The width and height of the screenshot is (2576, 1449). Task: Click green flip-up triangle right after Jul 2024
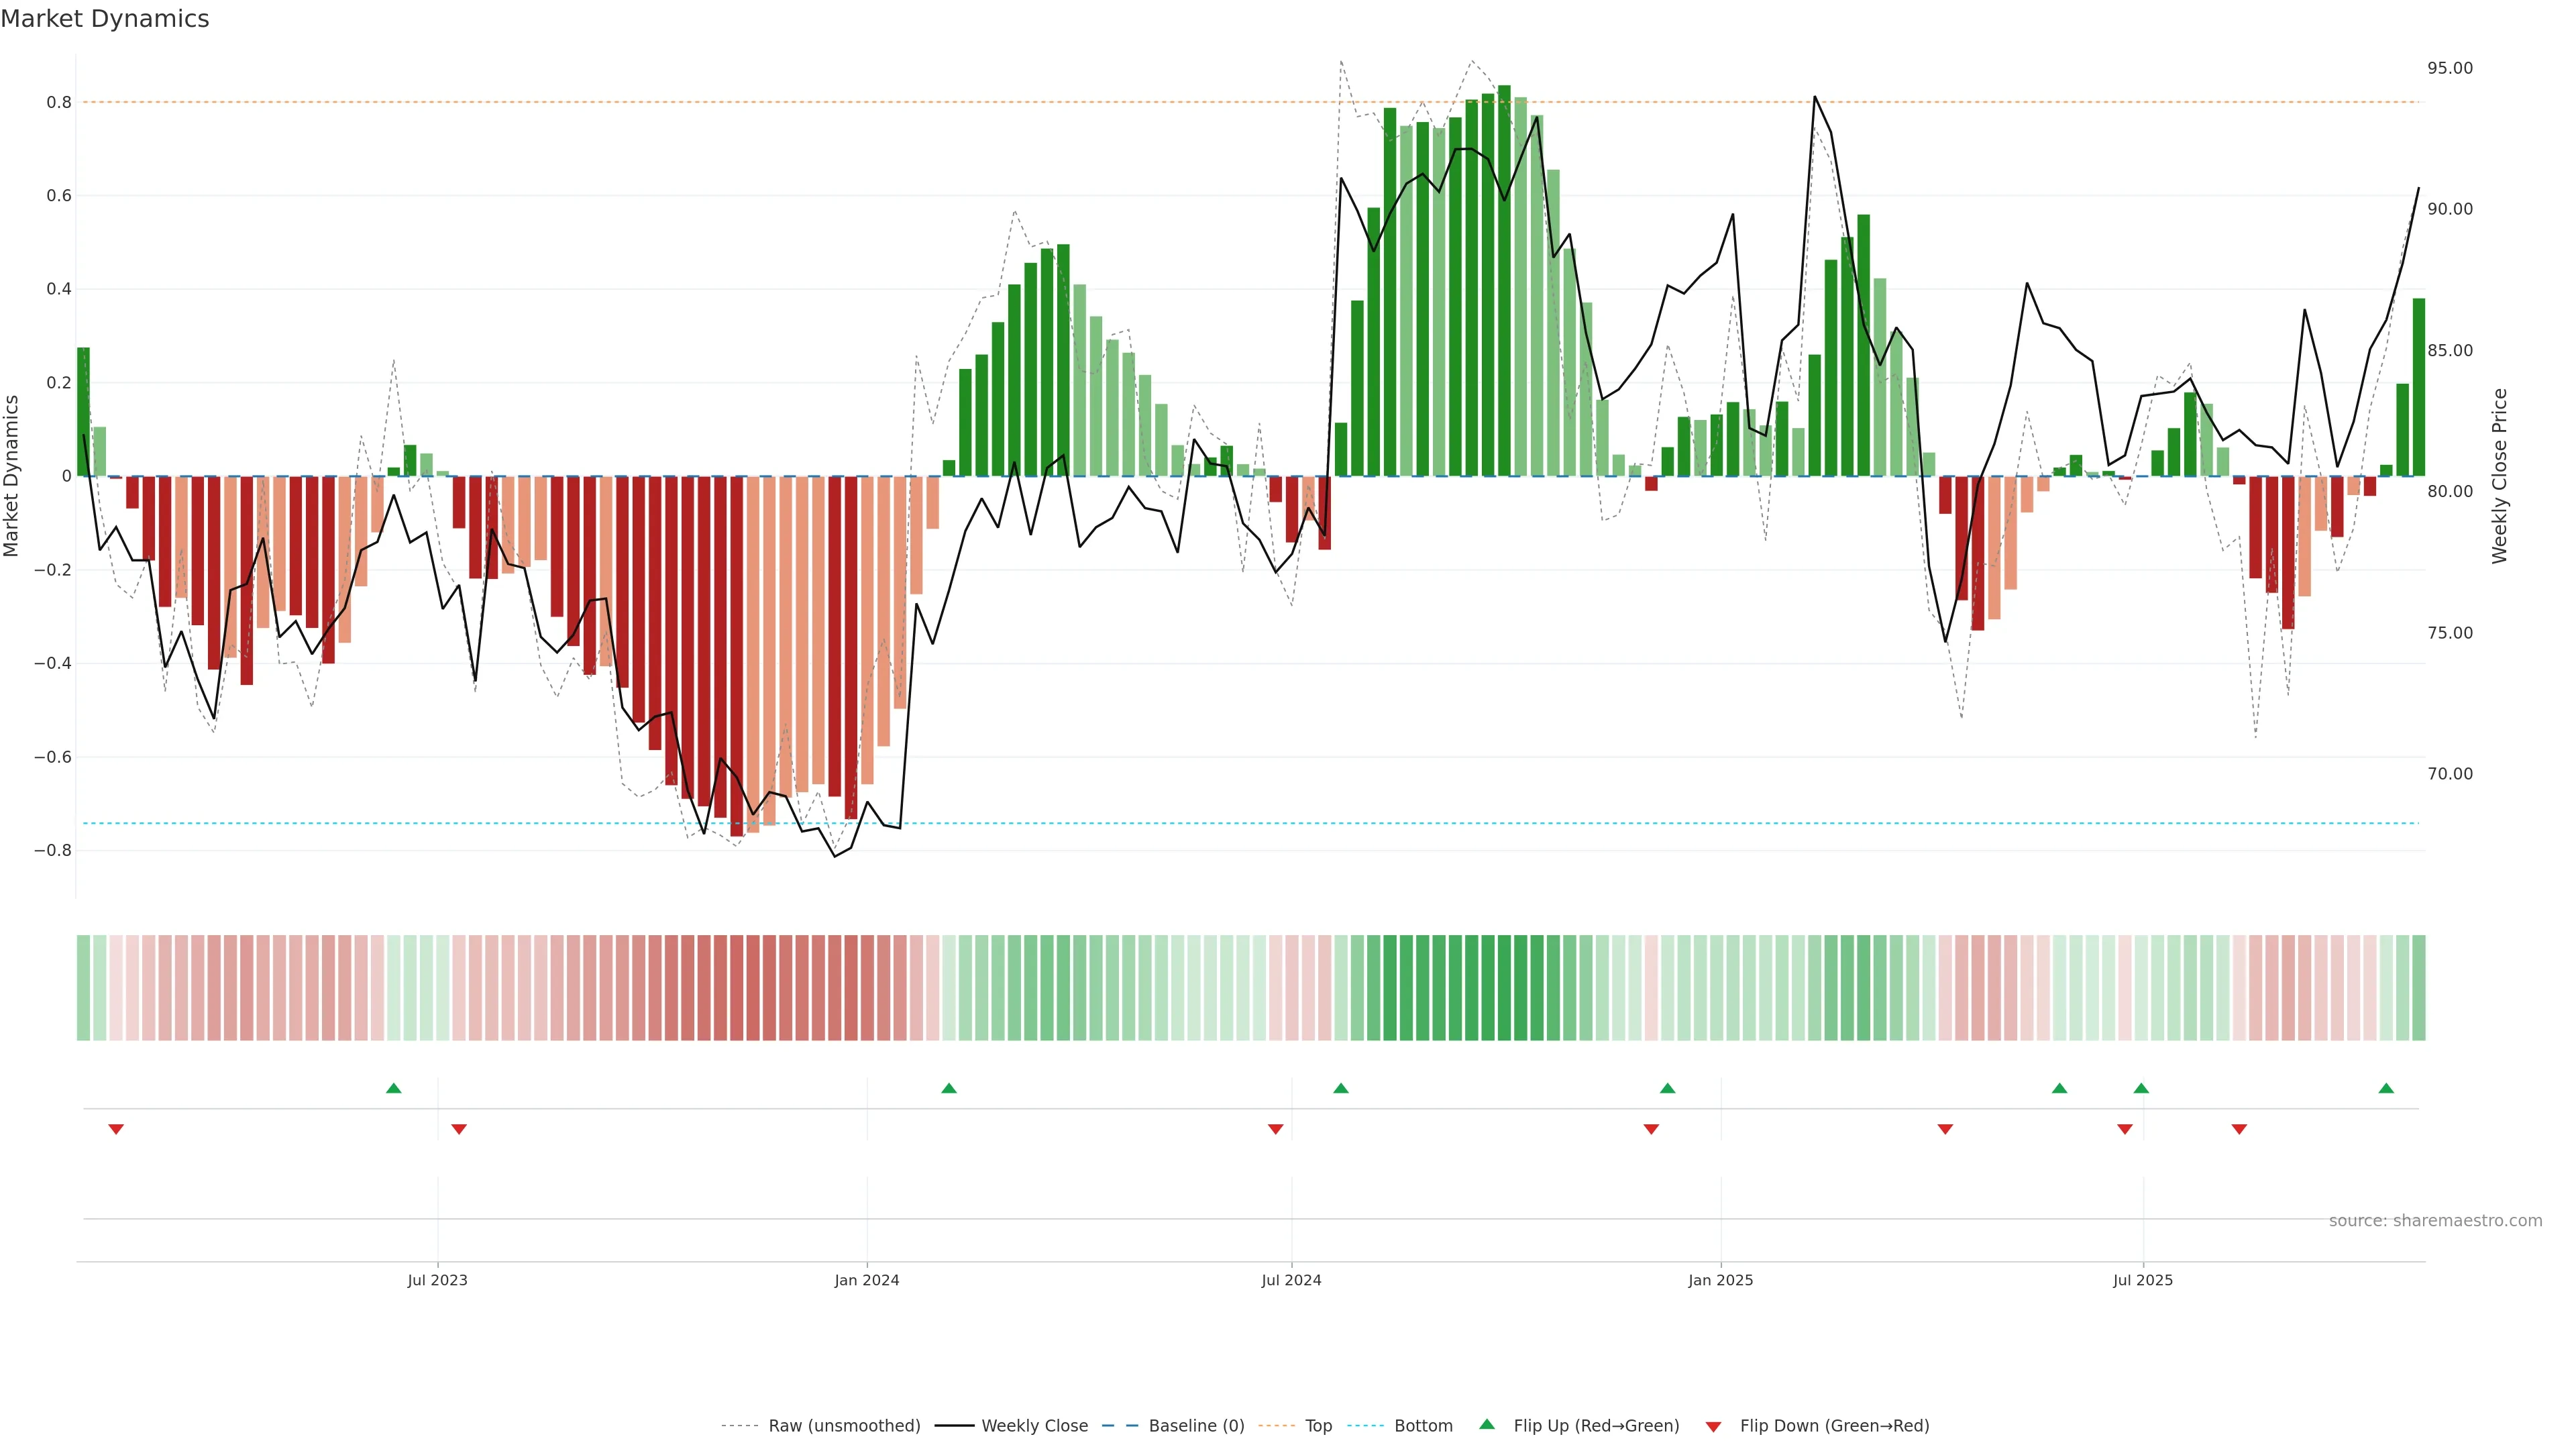tap(1341, 1088)
